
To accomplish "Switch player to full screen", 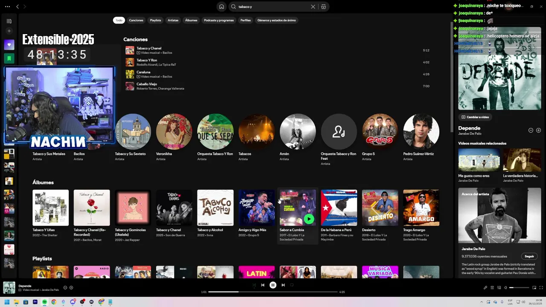I will tap(541, 287).
